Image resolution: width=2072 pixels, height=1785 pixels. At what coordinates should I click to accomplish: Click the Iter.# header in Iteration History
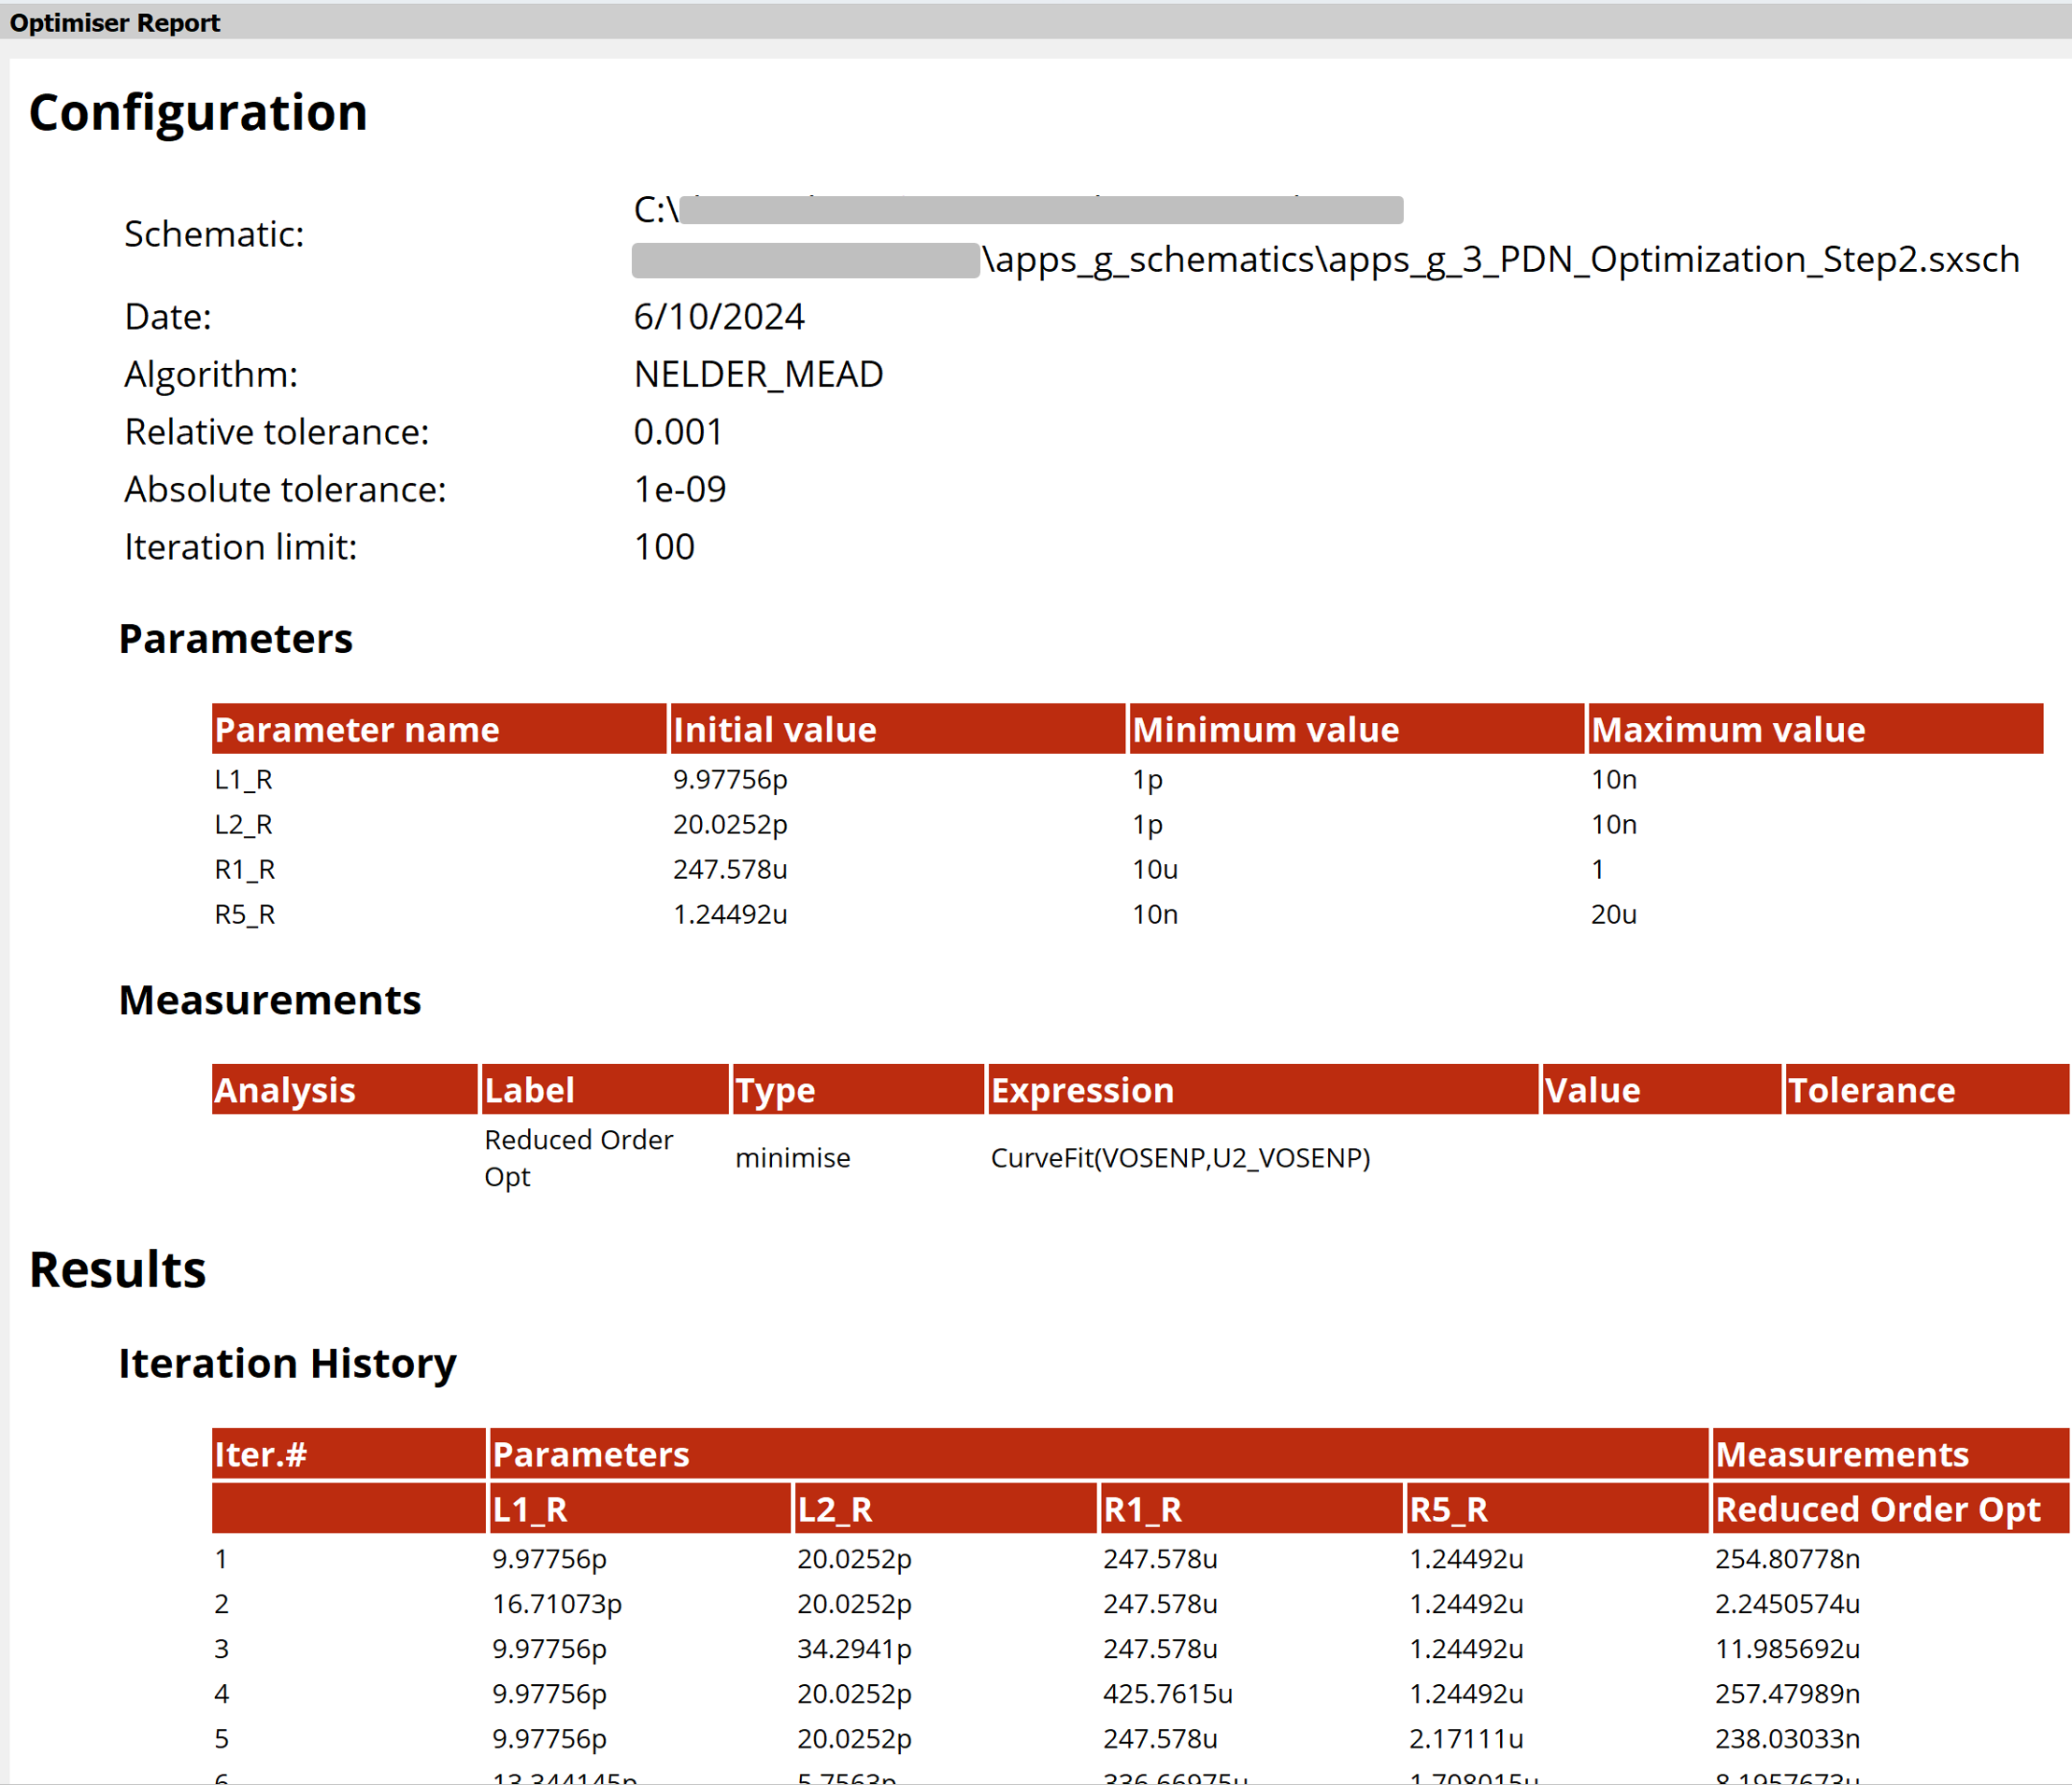coord(260,1454)
